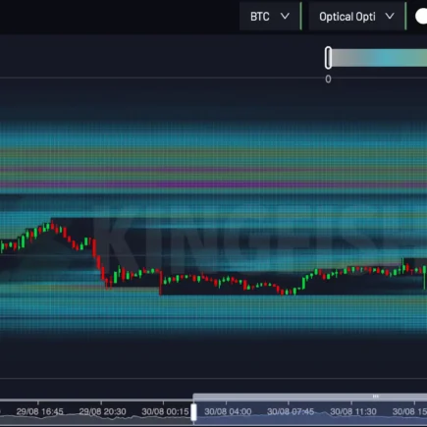This screenshot has height=427, width=427.
Task: Click the 30/08 11:30 timeline label
Action: [x=353, y=411]
